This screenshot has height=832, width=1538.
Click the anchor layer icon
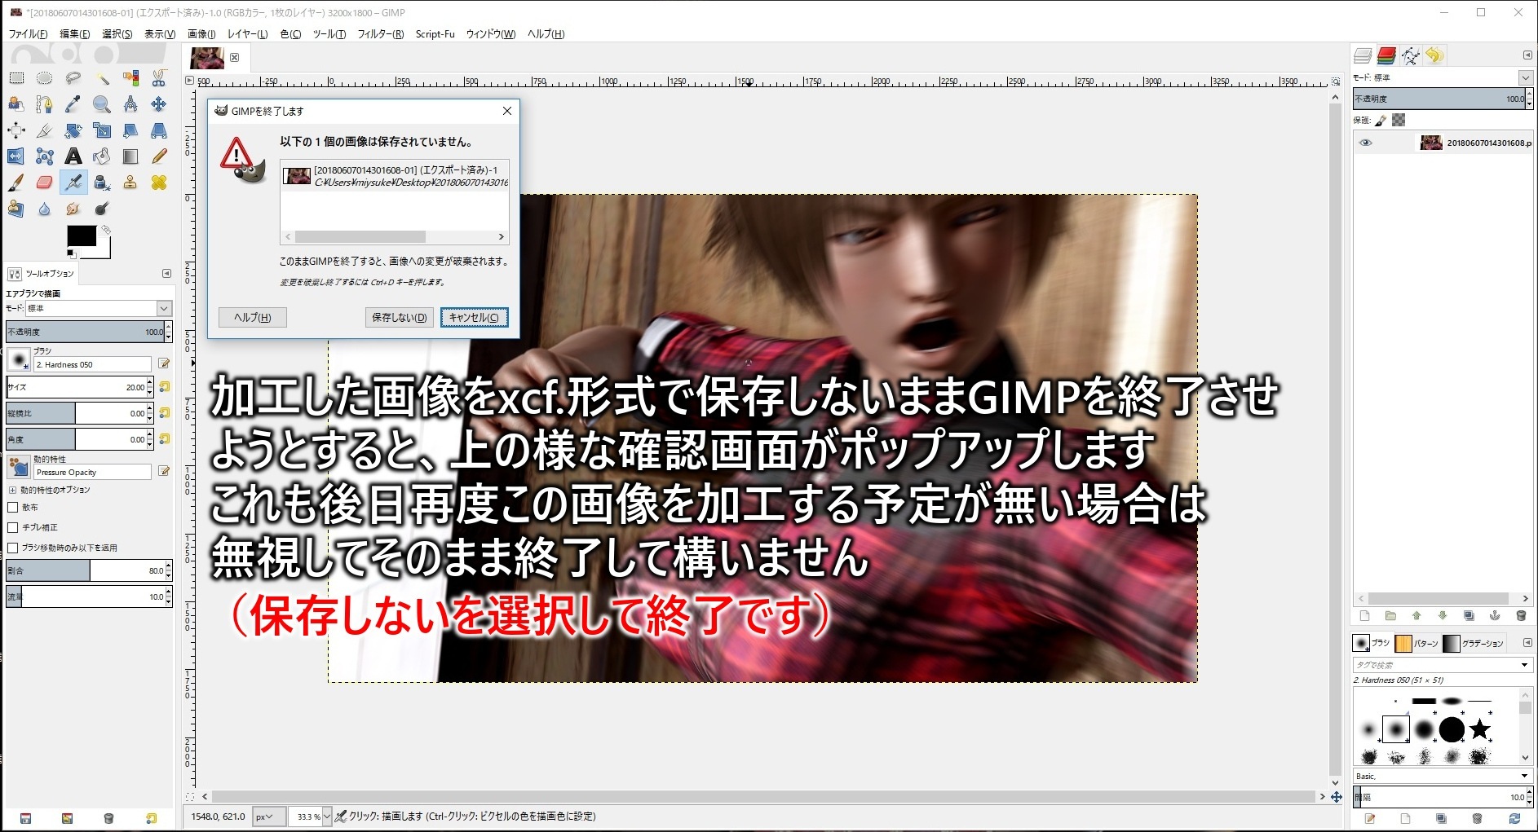coord(1495,616)
